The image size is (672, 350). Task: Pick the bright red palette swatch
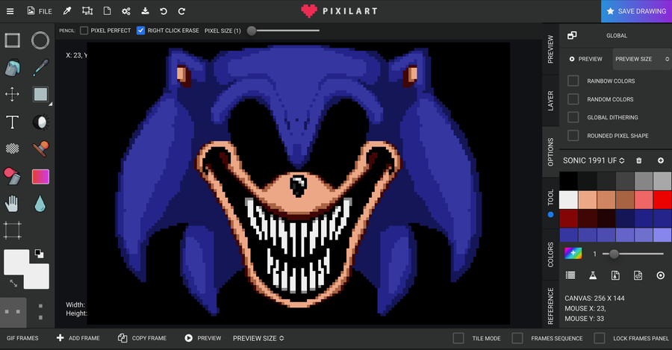click(662, 200)
